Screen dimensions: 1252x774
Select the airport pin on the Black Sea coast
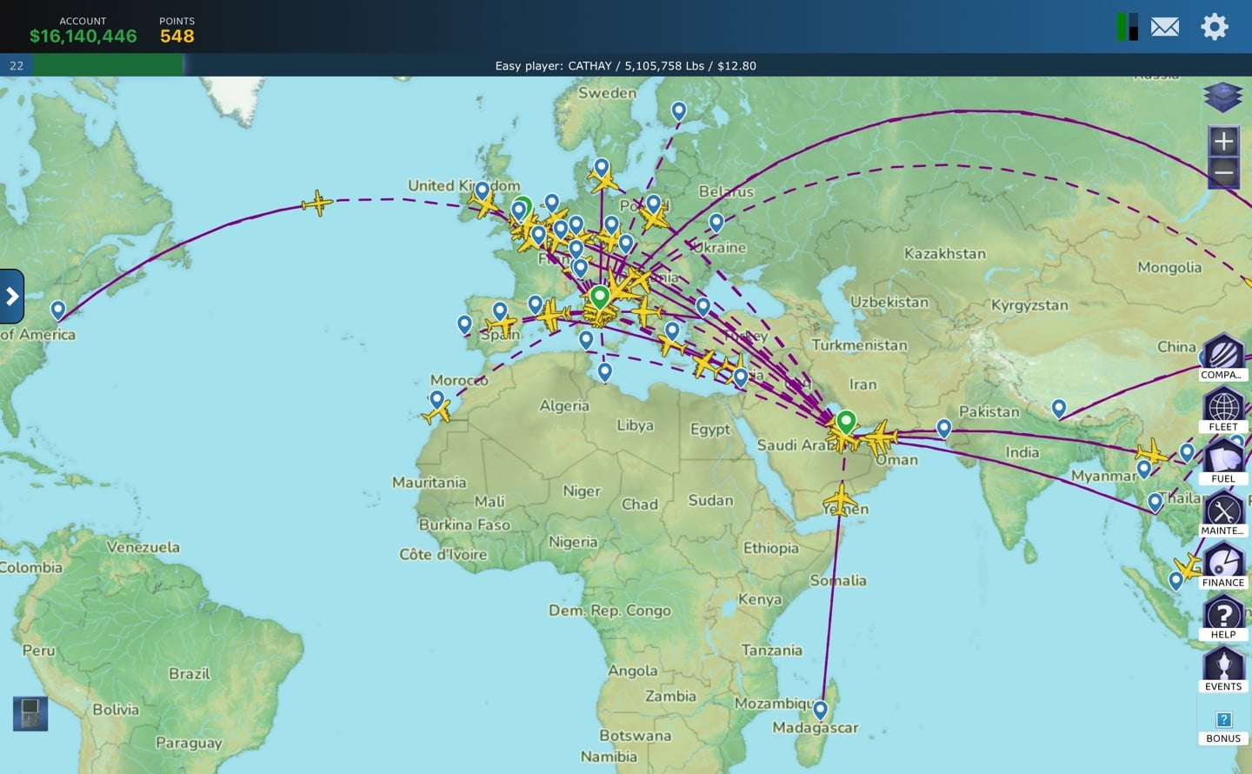pyautogui.click(x=703, y=306)
